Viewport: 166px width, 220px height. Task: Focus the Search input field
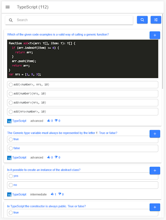69,20
